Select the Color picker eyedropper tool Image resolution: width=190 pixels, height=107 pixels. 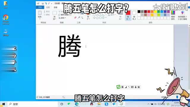click(79, 18)
